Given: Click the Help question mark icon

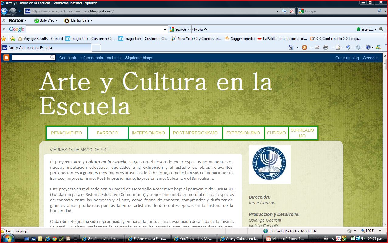Looking at the screenshot, I should coord(368,47).
